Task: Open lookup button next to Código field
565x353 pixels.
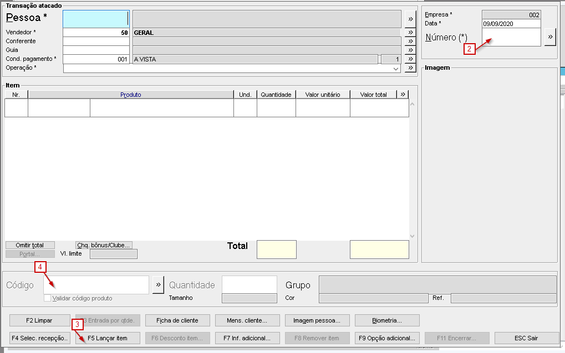Action: pos(158,285)
